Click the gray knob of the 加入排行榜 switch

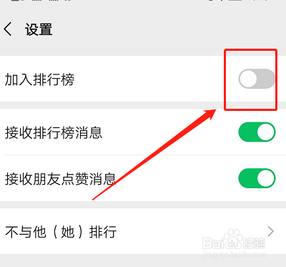tap(248, 79)
